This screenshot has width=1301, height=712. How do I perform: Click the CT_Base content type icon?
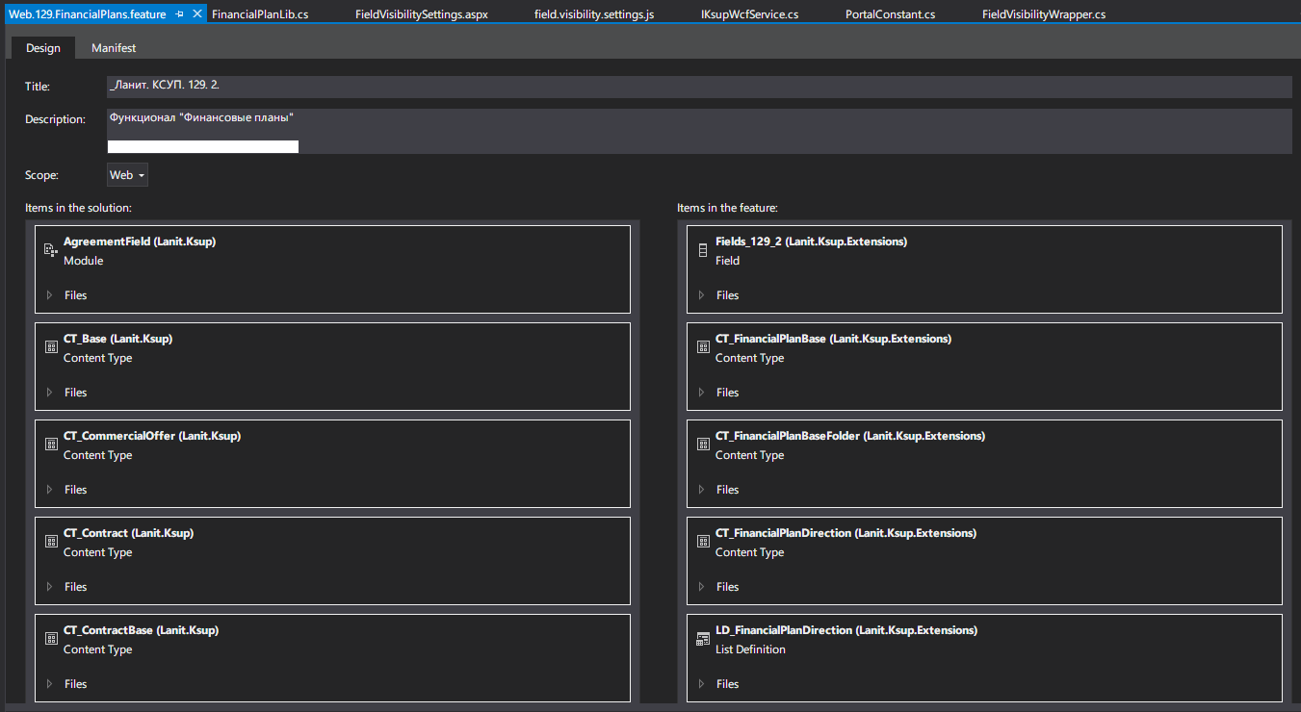(x=51, y=347)
